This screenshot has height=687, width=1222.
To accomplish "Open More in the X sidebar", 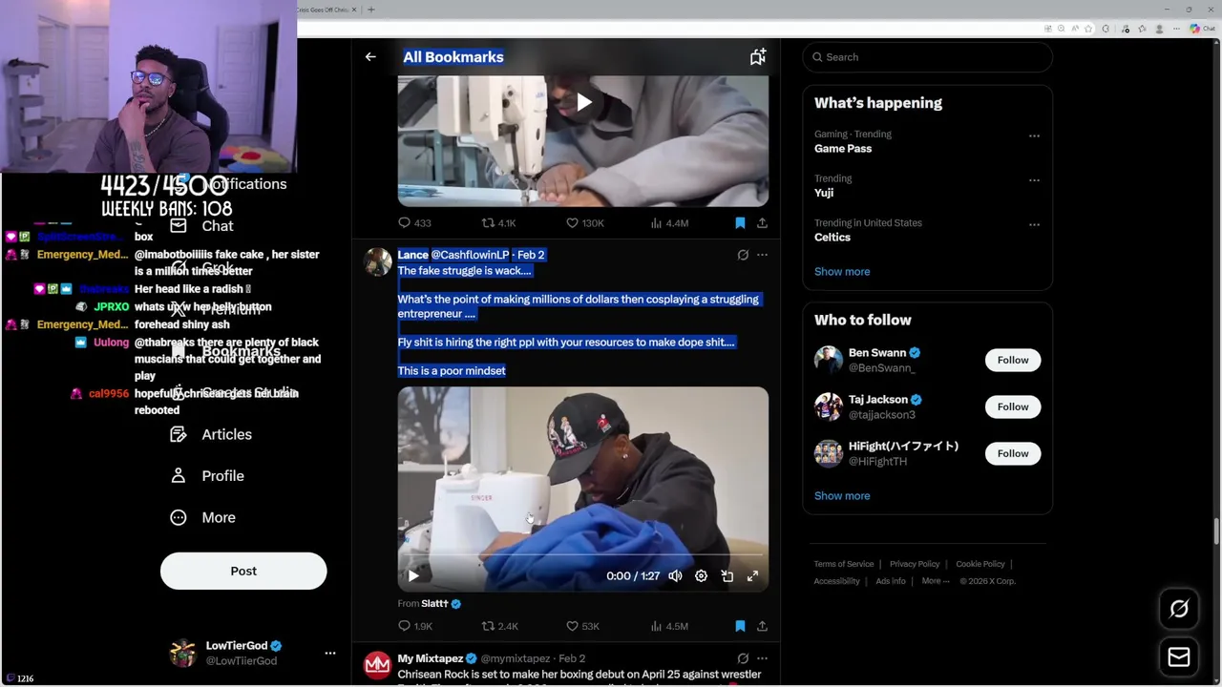I will tap(202, 517).
